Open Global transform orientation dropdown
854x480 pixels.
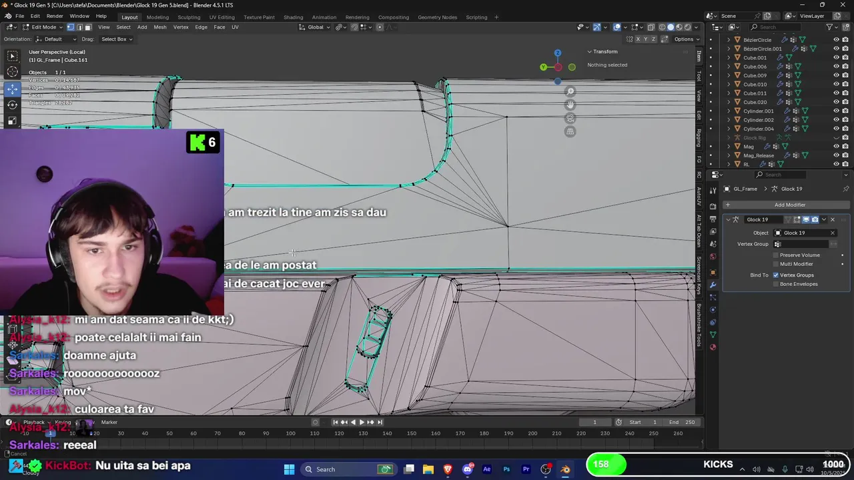(316, 27)
